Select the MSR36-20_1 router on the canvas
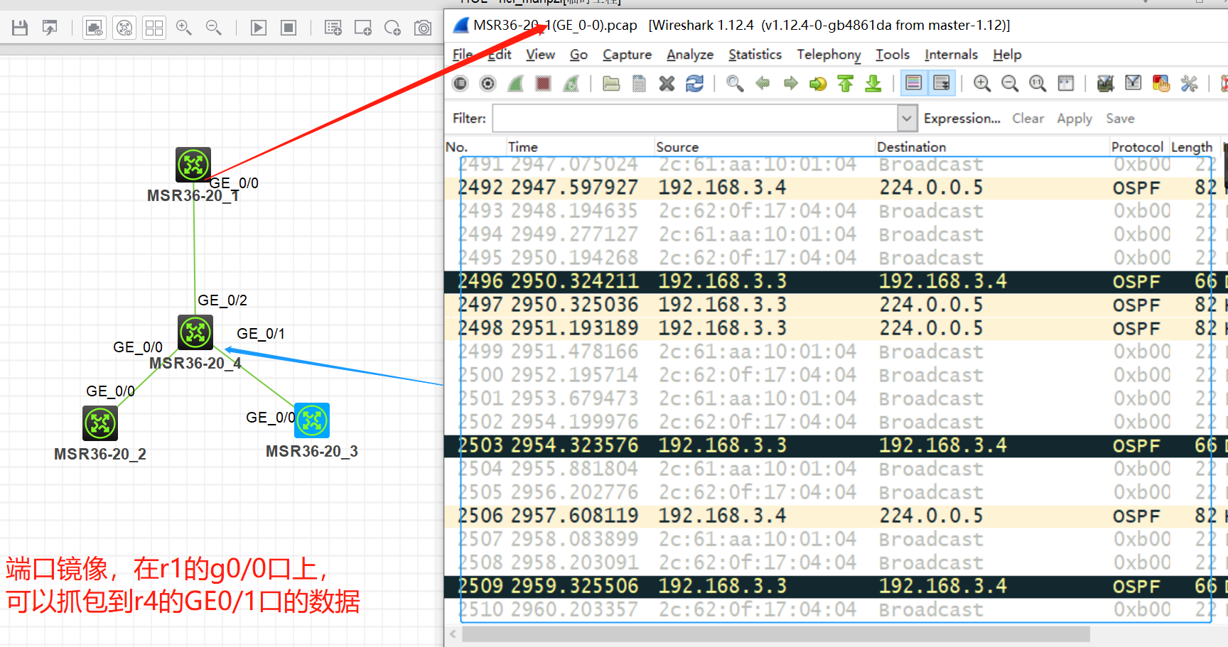Image resolution: width=1228 pixels, height=647 pixels. (x=193, y=165)
